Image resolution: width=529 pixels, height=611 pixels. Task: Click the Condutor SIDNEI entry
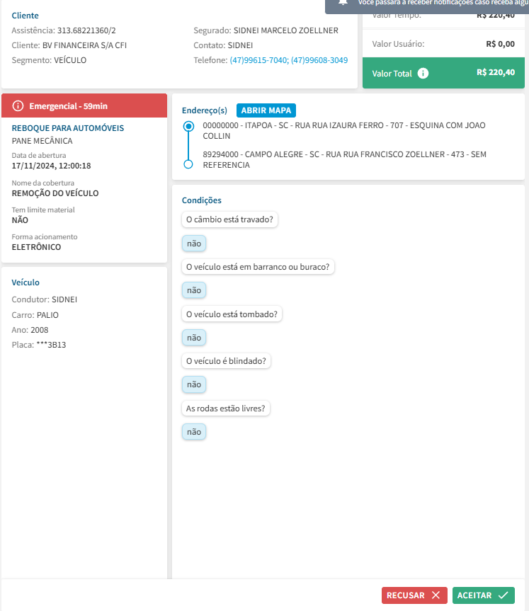[45, 299]
